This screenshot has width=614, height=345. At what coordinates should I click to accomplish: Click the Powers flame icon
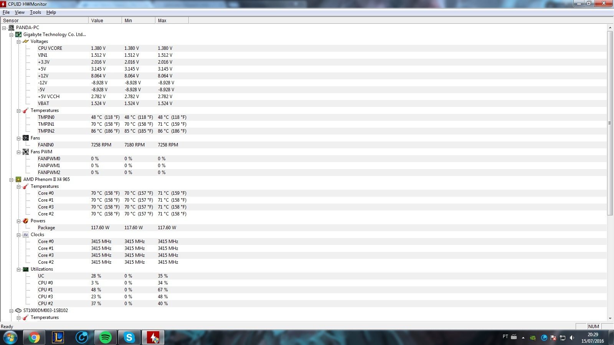pyautogui.click(x=26, y=221)
